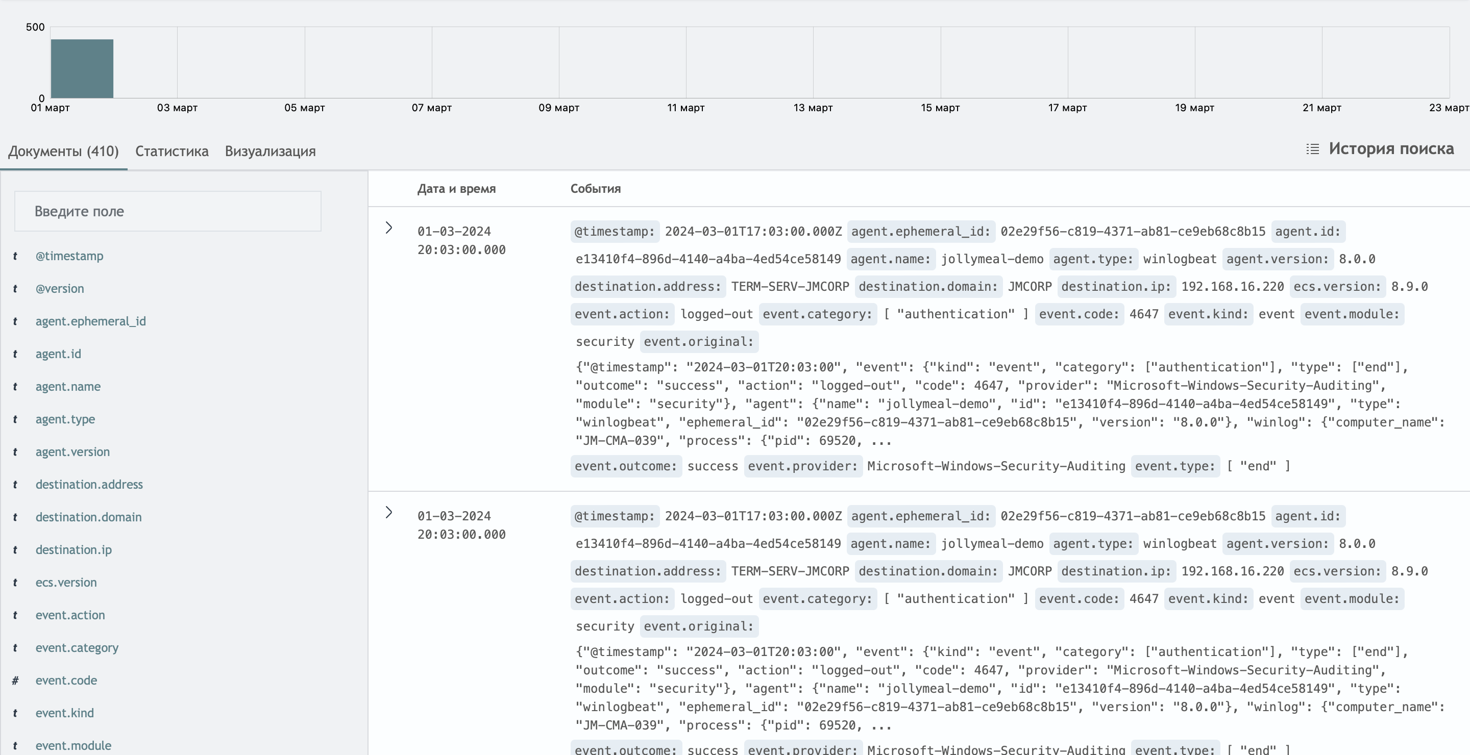Click the expand arrow on first log entry
Image resolution: width=1470 pixels, height=755 pixels.
coord(389,226)
